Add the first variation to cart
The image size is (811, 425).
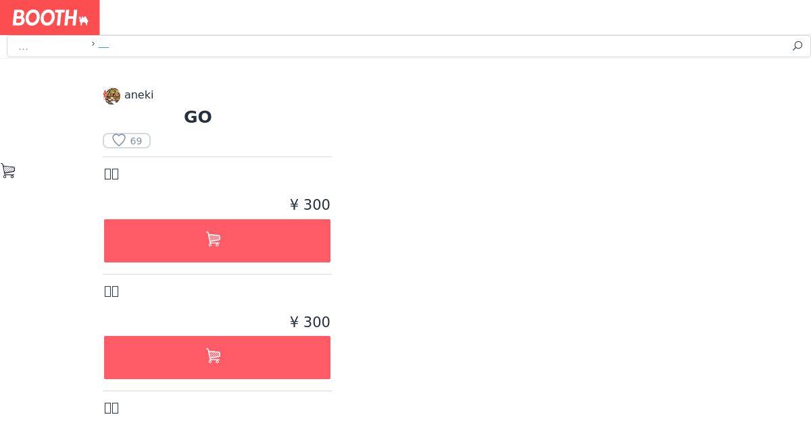click(x=217, y=241)
